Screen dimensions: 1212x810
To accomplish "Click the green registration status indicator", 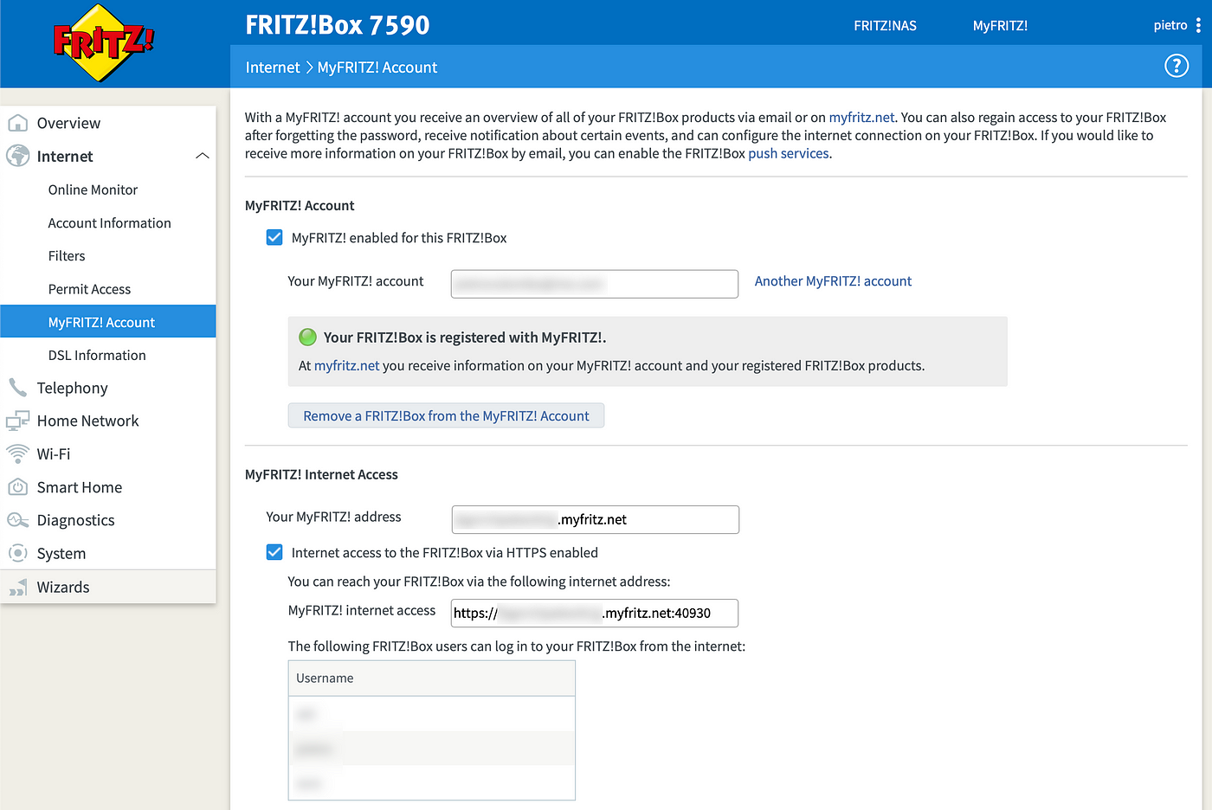I will (x=307, y=337).
